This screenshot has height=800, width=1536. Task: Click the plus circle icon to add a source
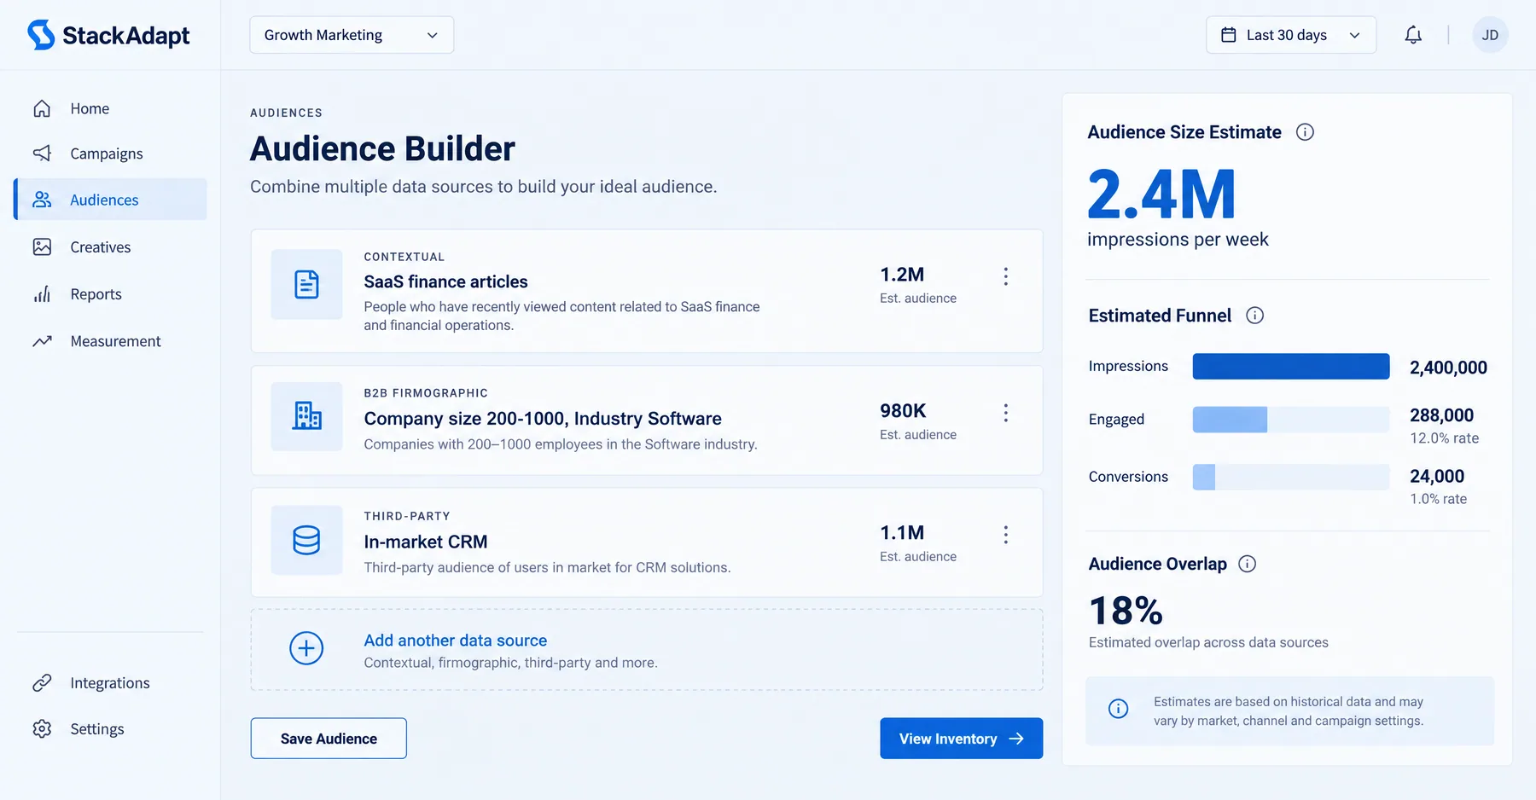pyautogui.click(x=306, y=648)
